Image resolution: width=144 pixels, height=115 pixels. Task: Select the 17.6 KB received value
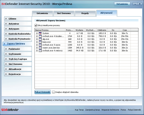click(102, 51)
